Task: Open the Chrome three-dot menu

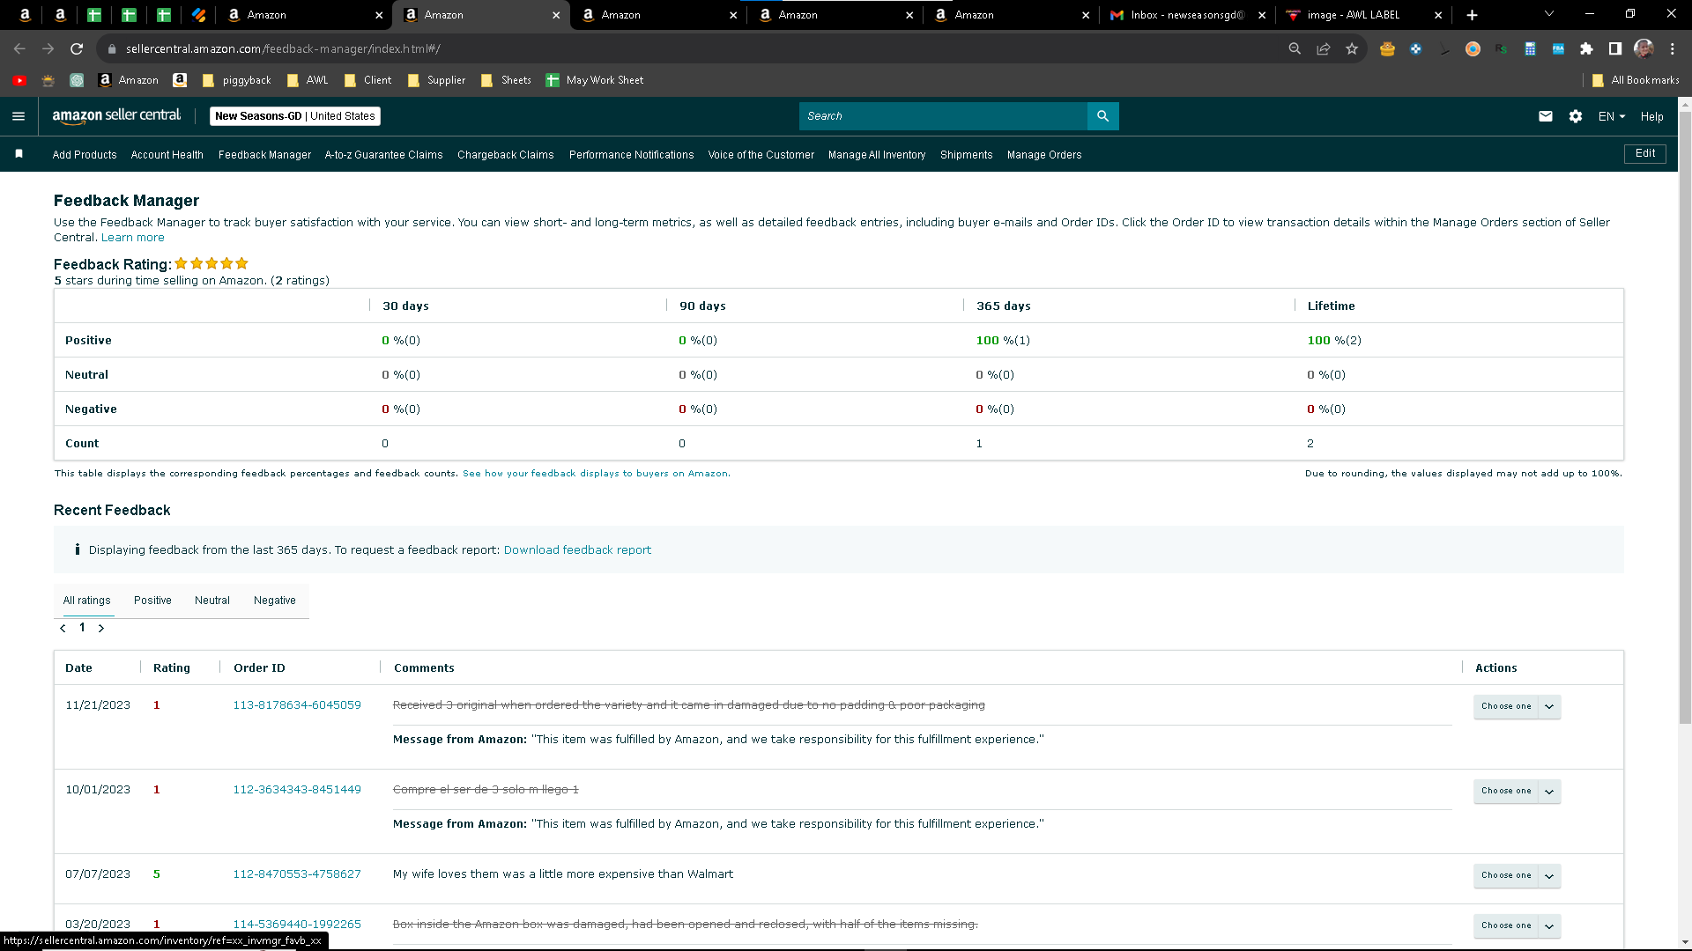Action: point(1673,49)
